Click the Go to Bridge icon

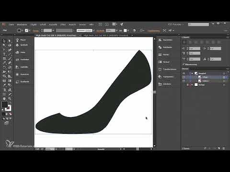(100, 24)
